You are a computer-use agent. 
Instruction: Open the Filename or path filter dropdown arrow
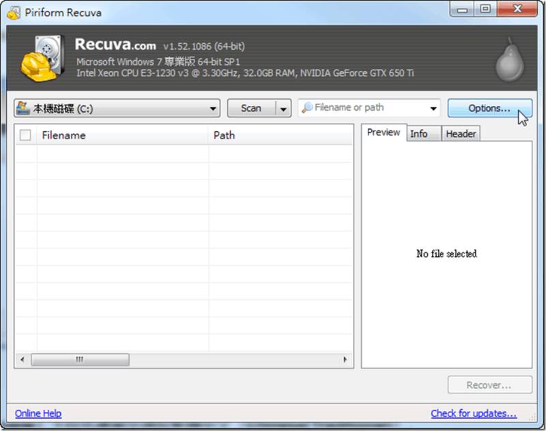tap(433, 109)
